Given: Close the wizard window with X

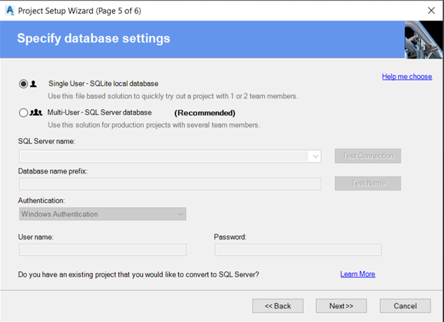Looking at the screenshot, I should [431, 11].
